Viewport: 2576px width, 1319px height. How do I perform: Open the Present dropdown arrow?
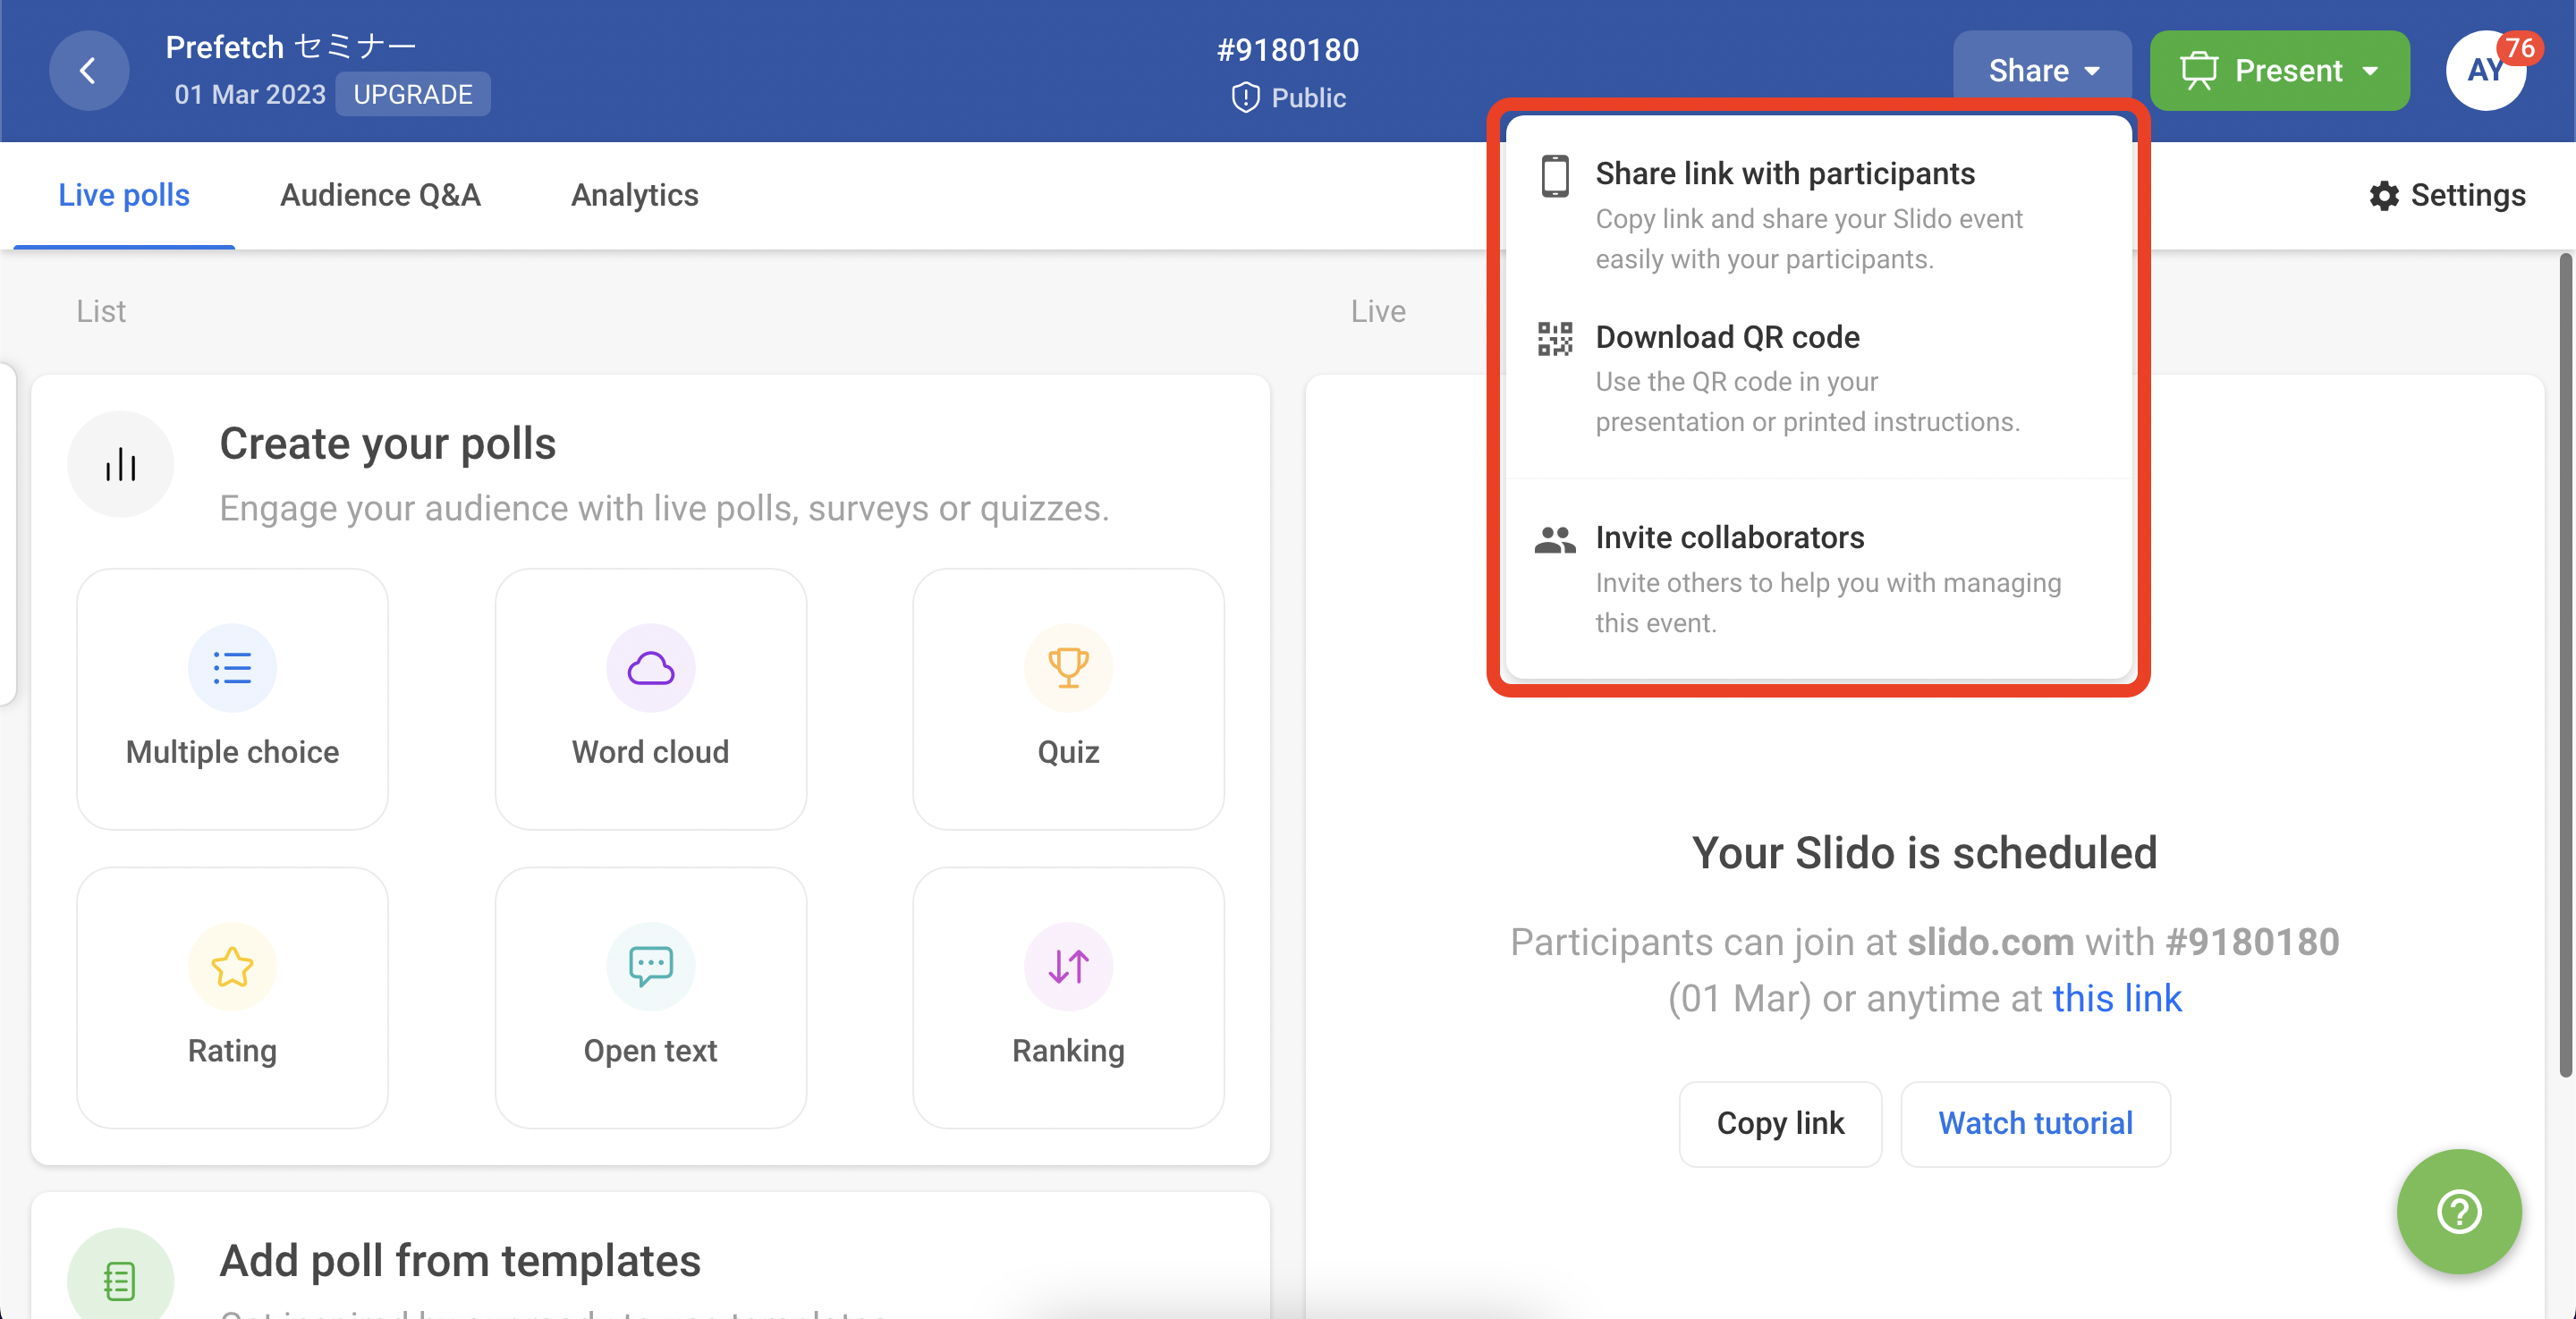point(2371,70)
